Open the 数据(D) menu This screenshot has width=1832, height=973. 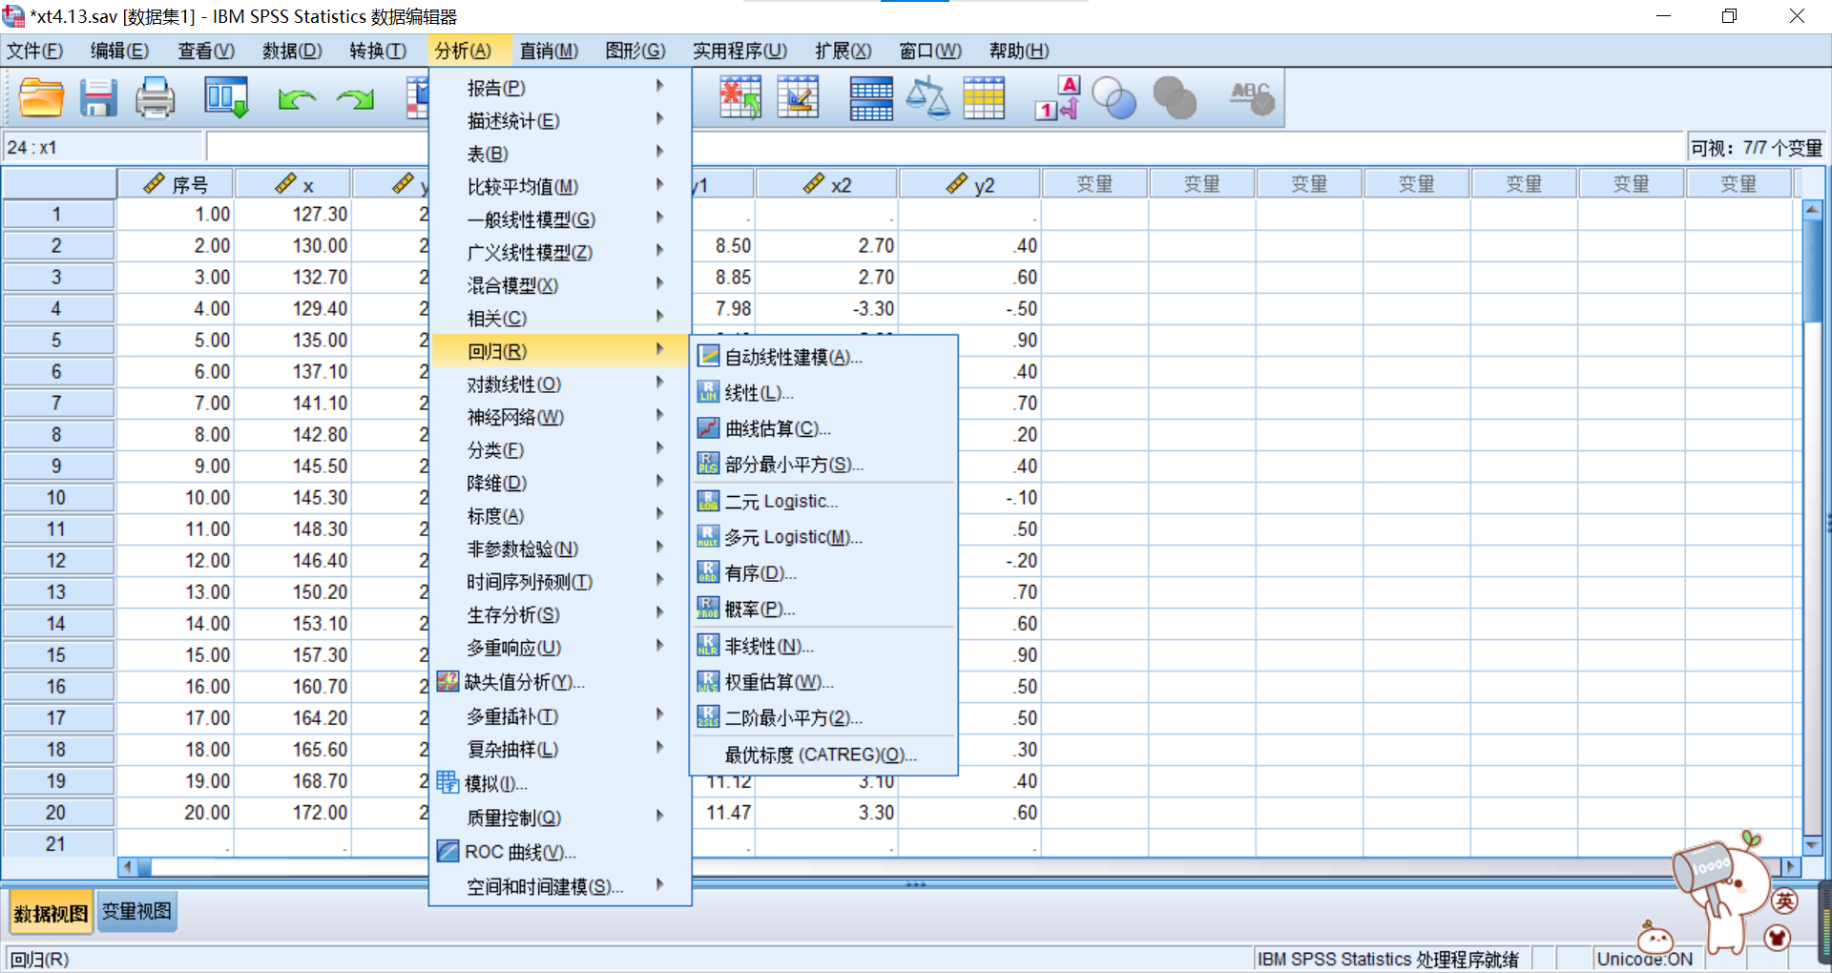coord(292,51)
